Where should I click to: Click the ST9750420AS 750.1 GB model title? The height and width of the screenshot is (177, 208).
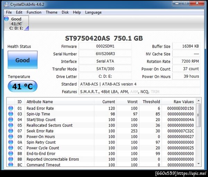pyautogui.click(x=104, y=38)
